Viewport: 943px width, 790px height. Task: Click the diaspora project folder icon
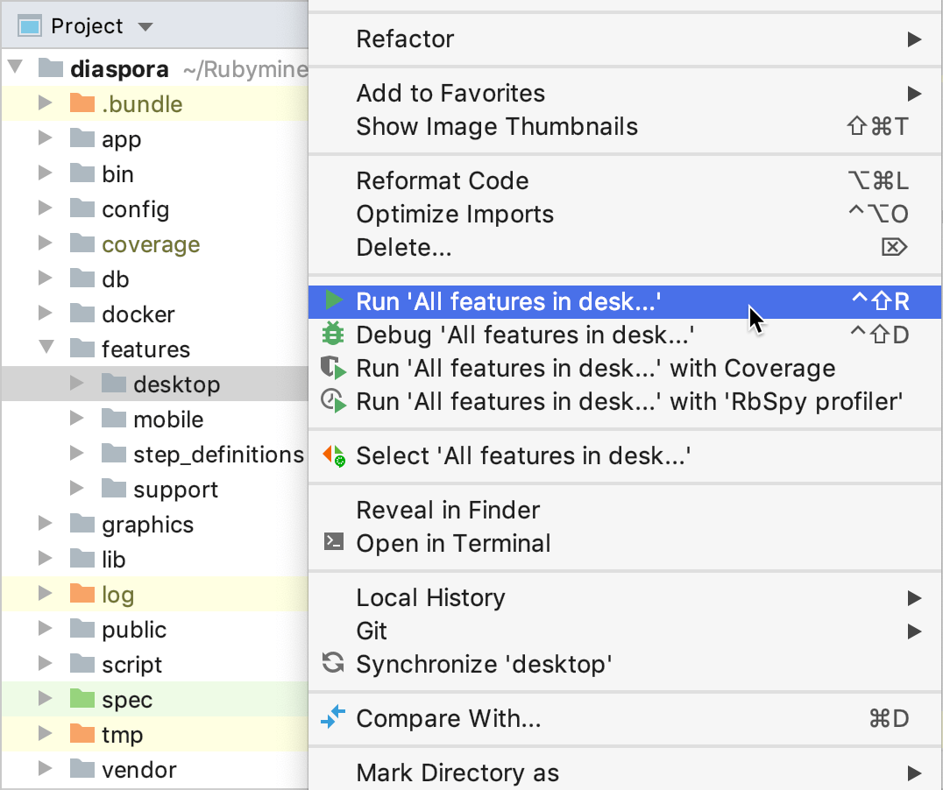[x=49, y=68]
